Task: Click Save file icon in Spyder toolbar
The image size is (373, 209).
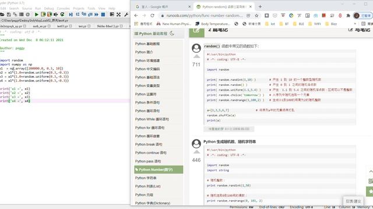Action: coord(9,15)
